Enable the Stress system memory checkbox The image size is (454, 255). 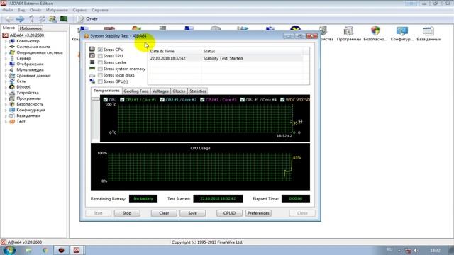[100, 69]
